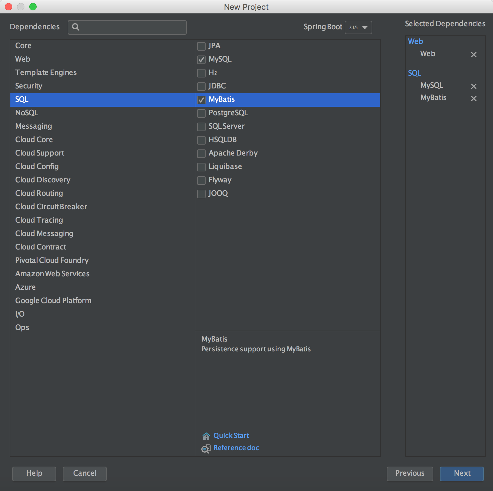Image resolution: width=493 pixels, height=491 pixels.
Task: Enable the JPA dependency checkbox
Action: [x=201, y=46]
